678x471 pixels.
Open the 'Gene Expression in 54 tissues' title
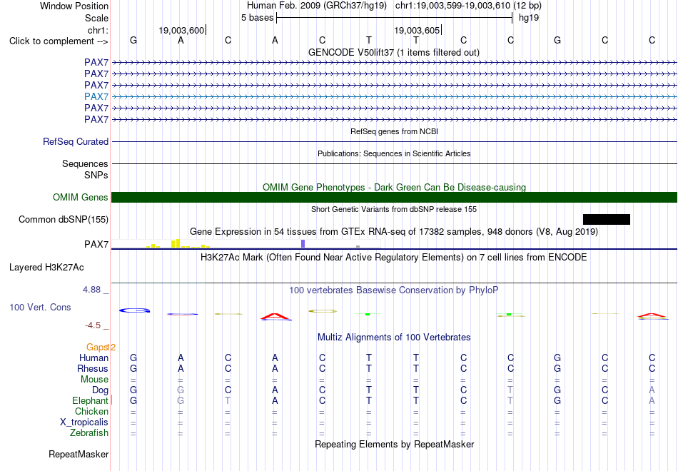pyautogui.click(x=394, y=231)
